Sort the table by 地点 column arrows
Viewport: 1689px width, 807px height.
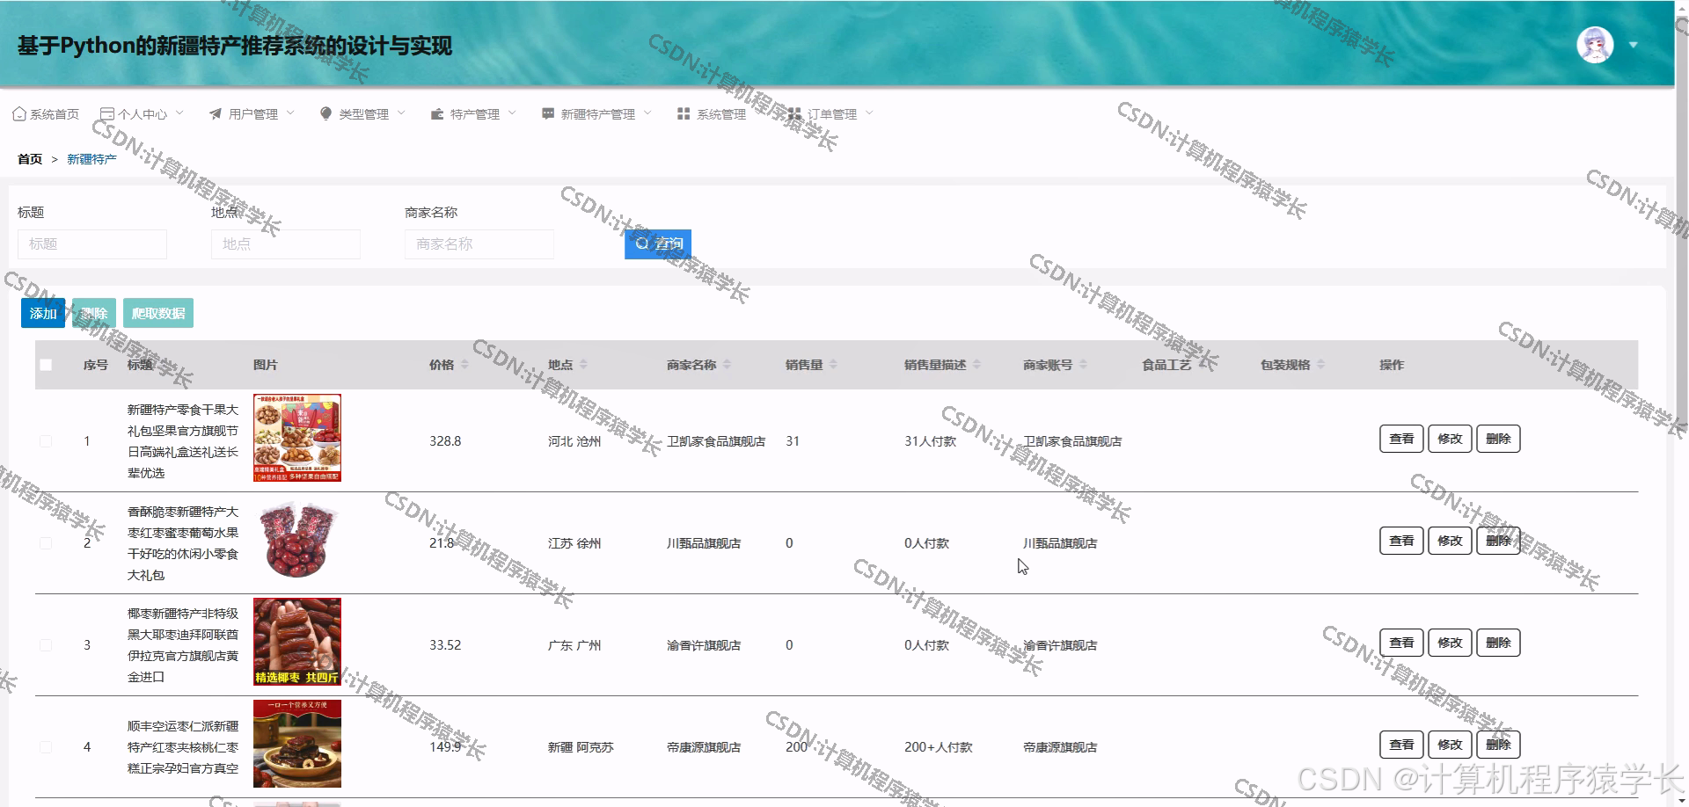point(583,365)
